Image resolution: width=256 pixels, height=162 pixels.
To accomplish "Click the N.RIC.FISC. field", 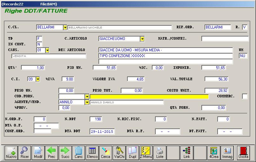I will (161, 119).
